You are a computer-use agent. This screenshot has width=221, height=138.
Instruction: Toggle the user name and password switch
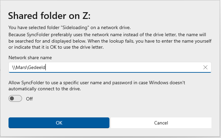15,99
